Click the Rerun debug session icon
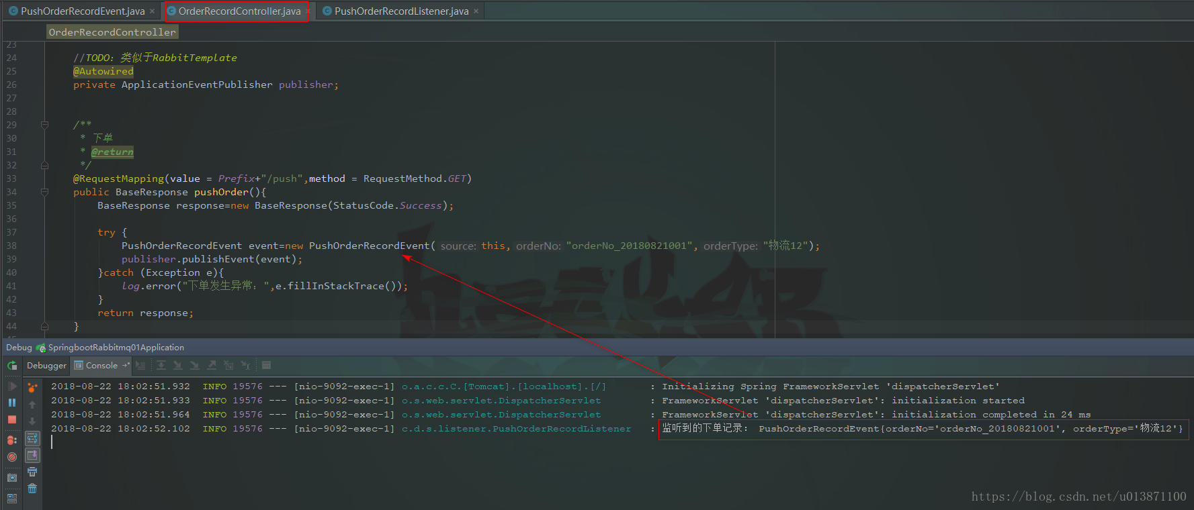This screenshot has width=1194, height=510. pos(12,366)
